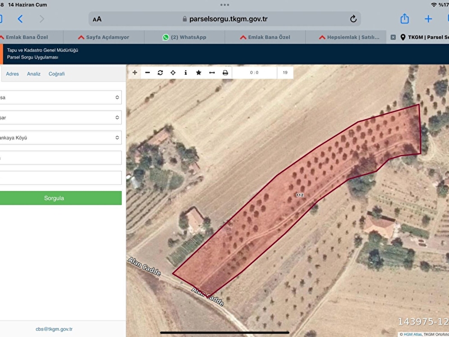This screenshot has height=337, width=449.
Task: Click 'Tapu ve Kadastro Genel Müdürlüğü' header text
Action: [x=43, y=50]
